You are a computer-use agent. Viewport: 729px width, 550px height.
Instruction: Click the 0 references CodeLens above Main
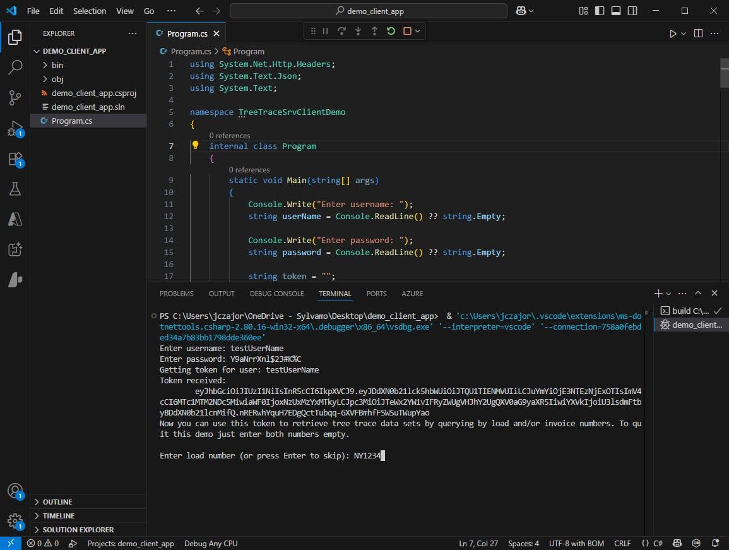point(249,169)
